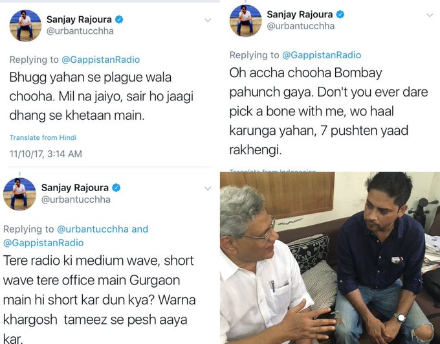Open the chevron menu on the "Oh accha chooha" tweet
Viewport: 440px width, 344px height.
(428, 15)
